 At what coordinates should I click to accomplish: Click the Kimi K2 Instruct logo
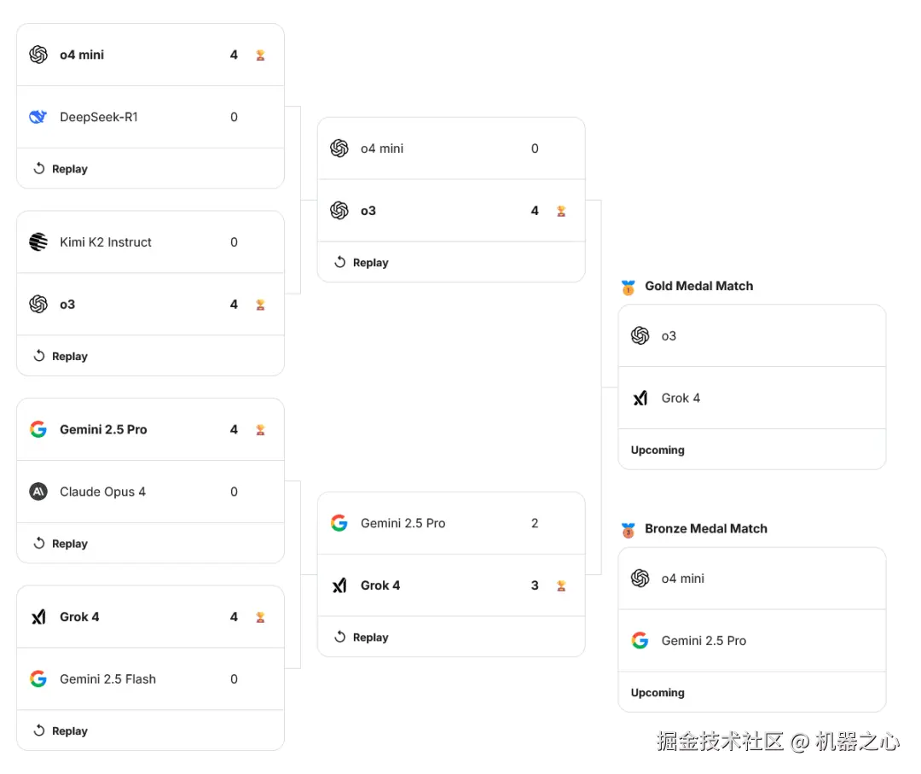[38, 242]
